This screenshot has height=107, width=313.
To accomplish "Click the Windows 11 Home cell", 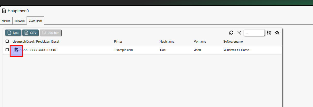I will click(x=236, y=50).
